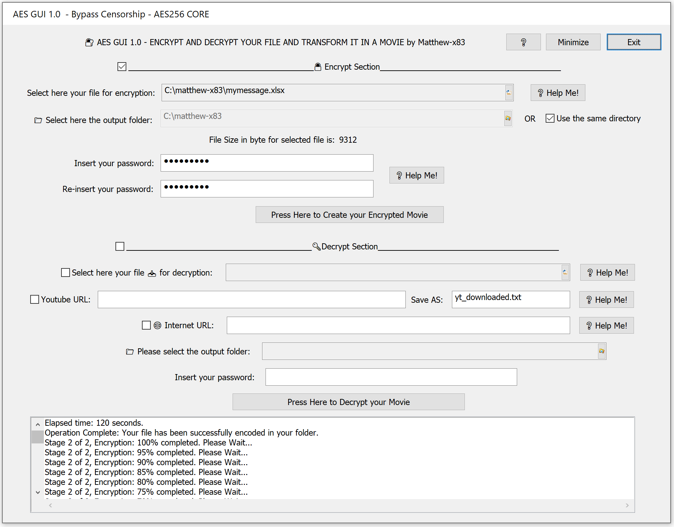Click the Save AS yt_downloaded.txt field
This screenshot has height=527, width=674.
511,300
